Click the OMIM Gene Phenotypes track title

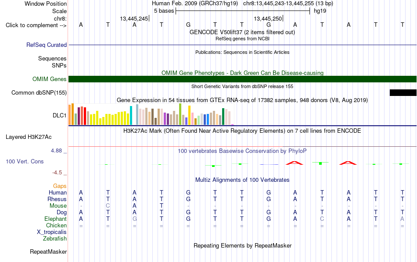(242, 73)
